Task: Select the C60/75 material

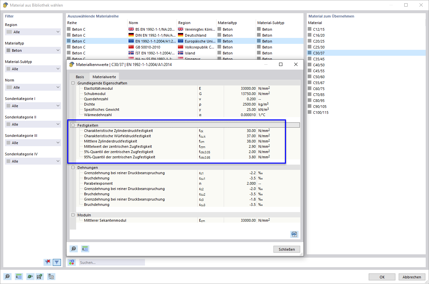Action: coord(366,88)
